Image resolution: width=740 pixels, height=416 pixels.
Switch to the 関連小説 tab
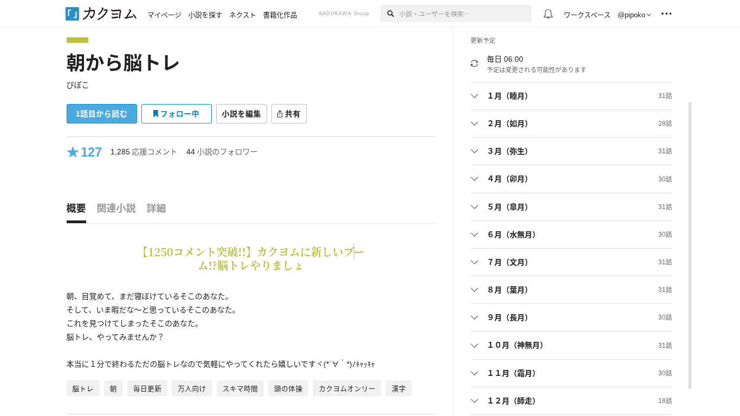tap(116, 209)
